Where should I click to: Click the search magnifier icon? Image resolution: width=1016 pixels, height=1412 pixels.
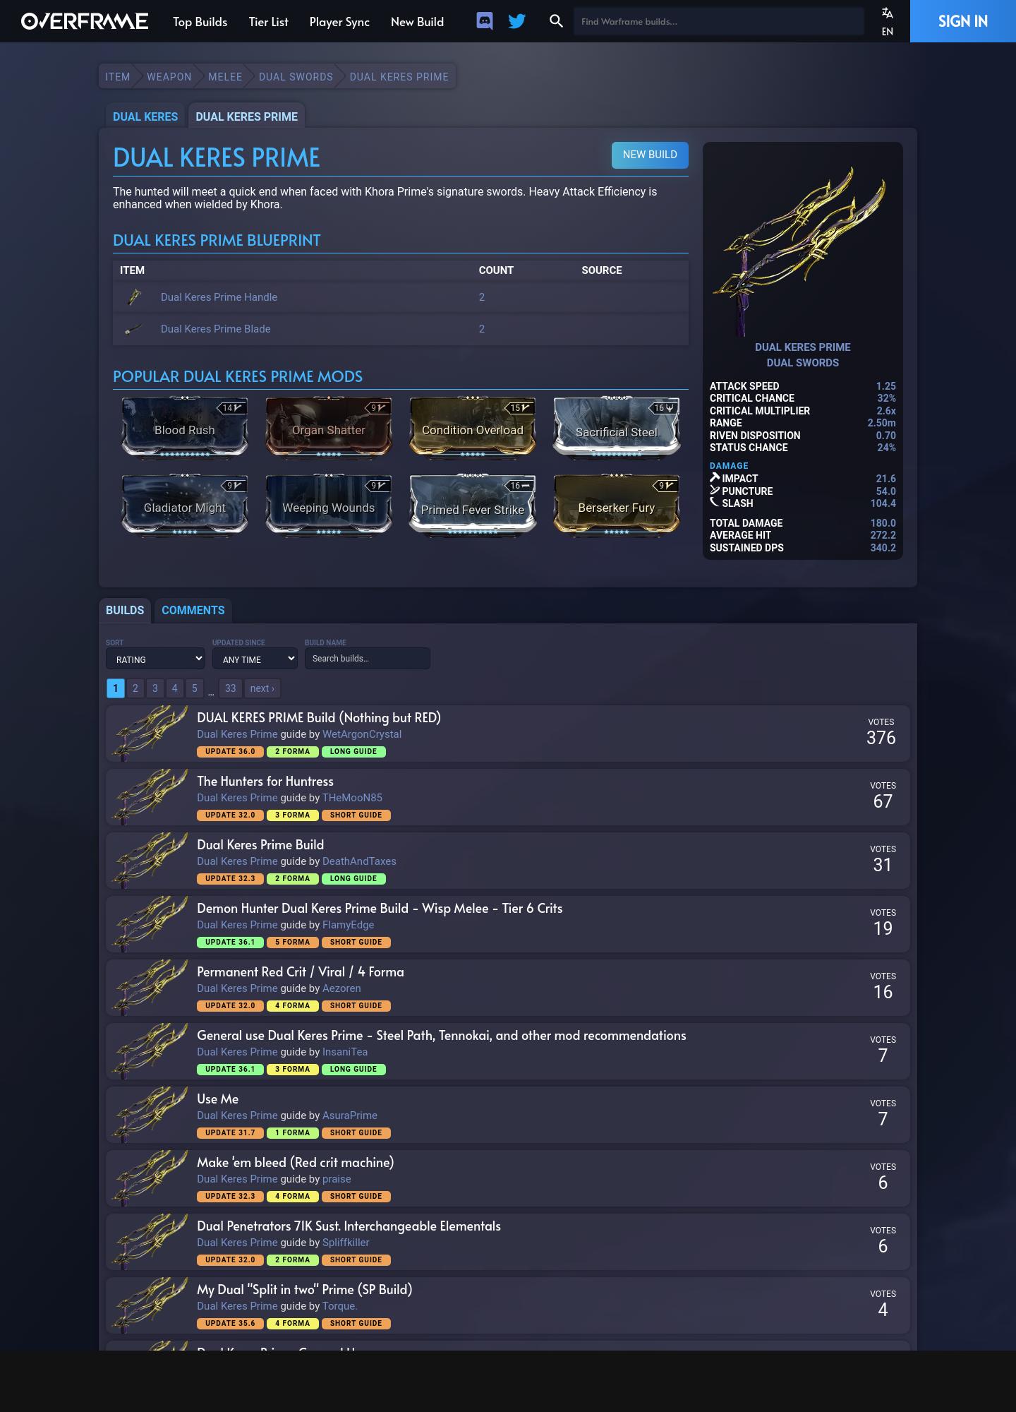pyautogui.click(x=556, y=21)
